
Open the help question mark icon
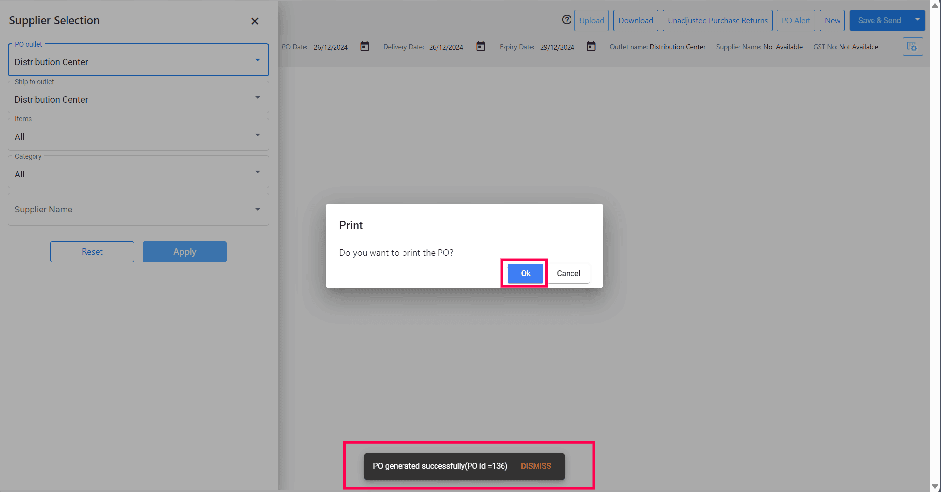click(x=567, y=20)
